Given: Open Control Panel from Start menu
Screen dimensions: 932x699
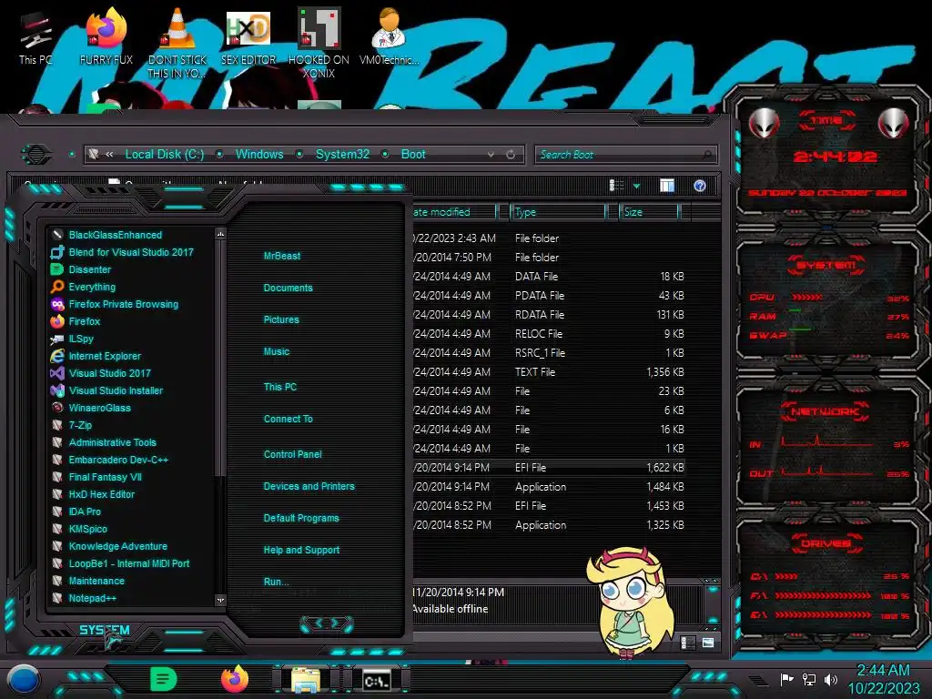Looking at the screenshot, I should 292,454.
